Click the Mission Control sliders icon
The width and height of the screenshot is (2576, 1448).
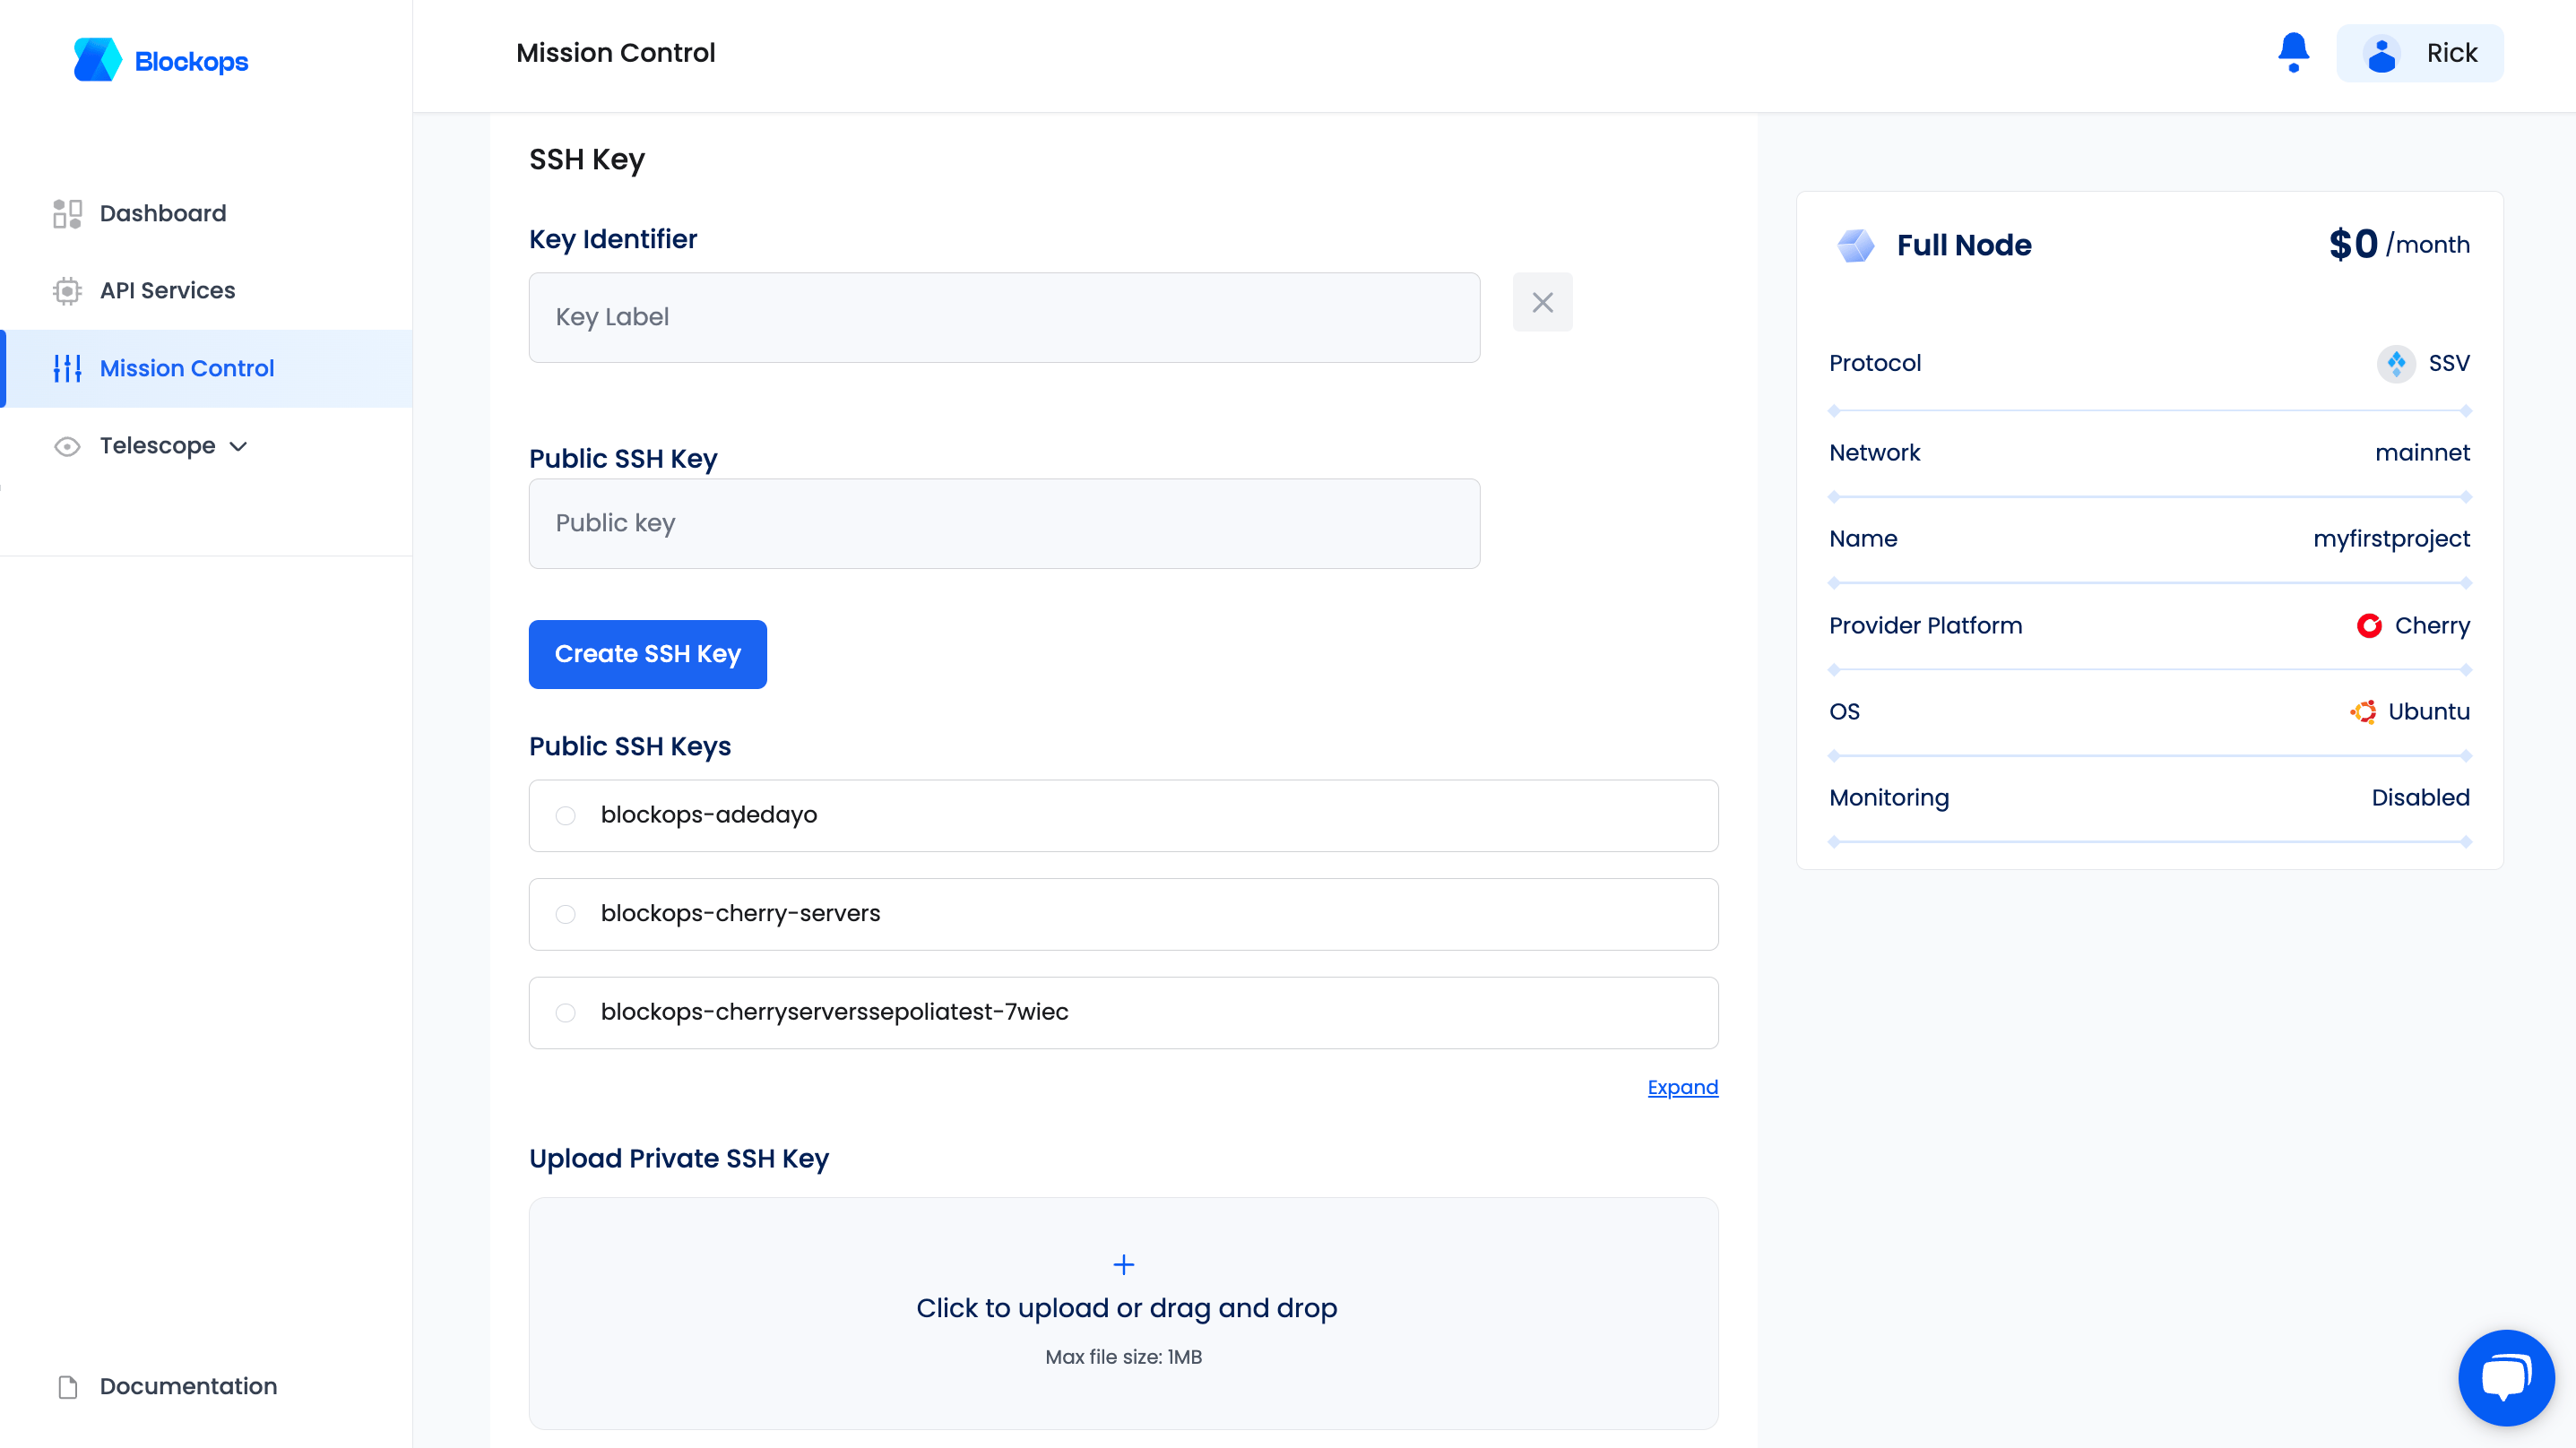coord(67,368)
